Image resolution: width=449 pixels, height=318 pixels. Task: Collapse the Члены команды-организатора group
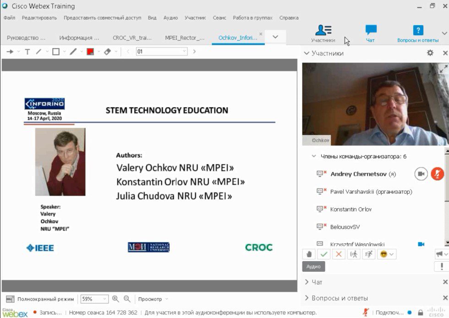[x=314, y=156]
